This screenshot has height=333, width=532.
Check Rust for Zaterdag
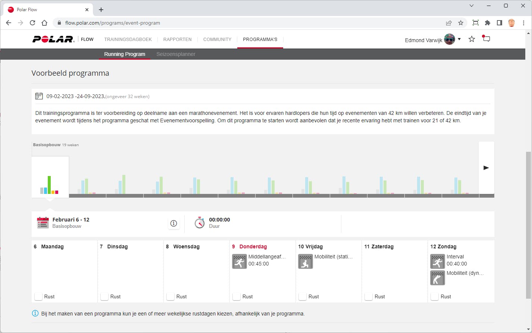pyautogui.click(x=368, y=296)
